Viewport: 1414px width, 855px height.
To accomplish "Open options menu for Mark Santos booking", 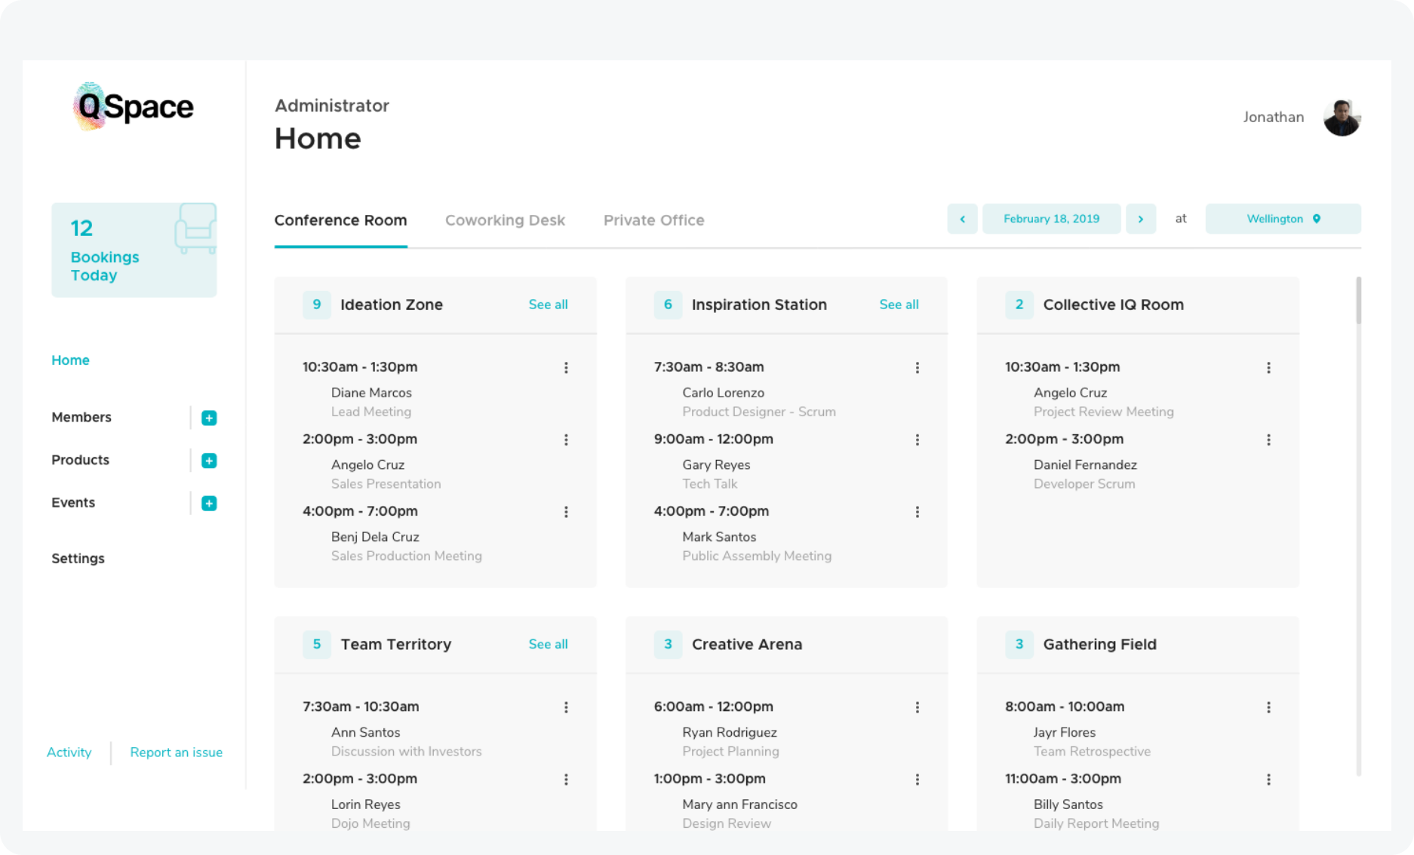I will coord(917,512).
